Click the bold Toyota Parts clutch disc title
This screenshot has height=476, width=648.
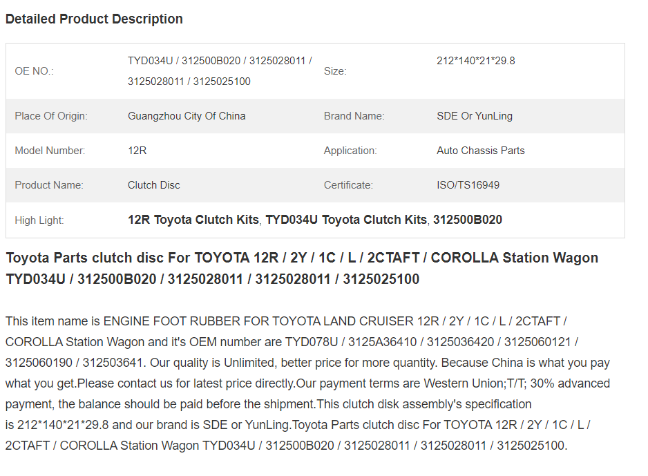tap(302, 269)
